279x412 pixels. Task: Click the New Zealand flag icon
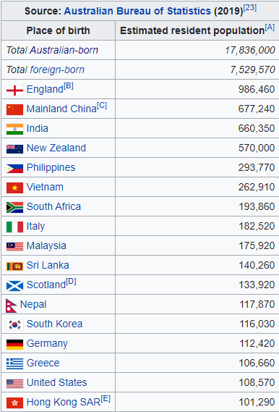(14, 149)
